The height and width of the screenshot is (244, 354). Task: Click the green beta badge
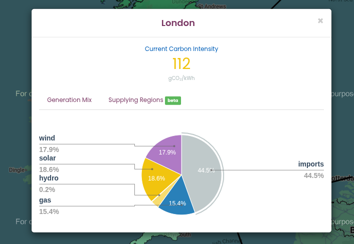coord(173,100)
